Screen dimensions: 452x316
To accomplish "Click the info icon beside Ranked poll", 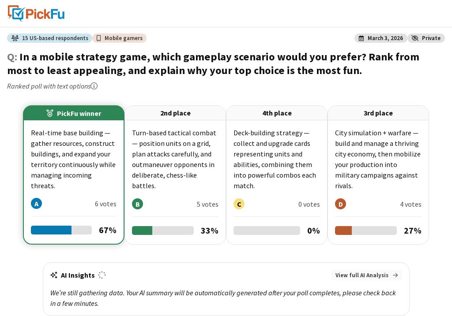I will [x=94, y=86].
